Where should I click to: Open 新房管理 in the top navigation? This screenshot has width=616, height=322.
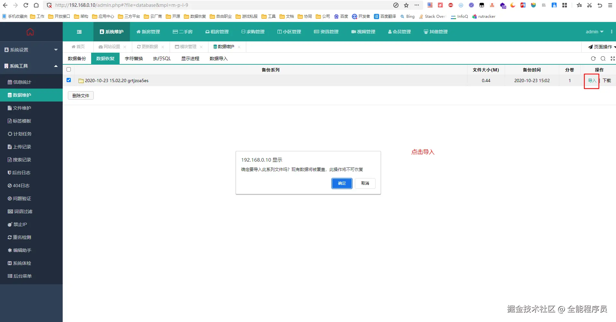click(148, 32)
